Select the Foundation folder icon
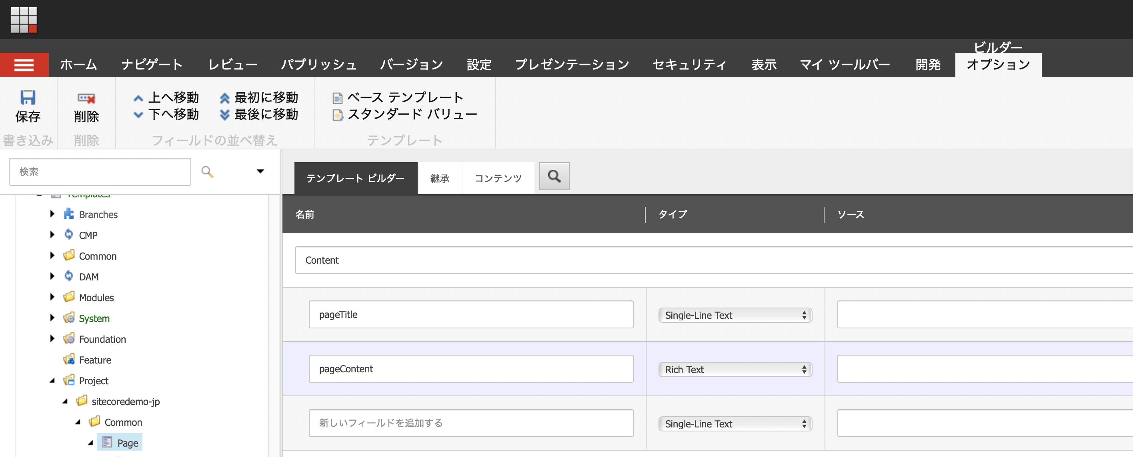 [69, 339]
